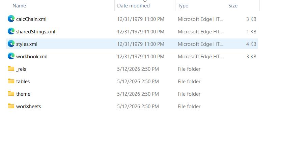The image size is (306, 147).
Task: Select the _rels folder icon
Action: point(11,69)
